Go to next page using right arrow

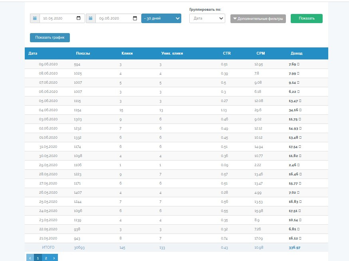click(x=54, y=258)
